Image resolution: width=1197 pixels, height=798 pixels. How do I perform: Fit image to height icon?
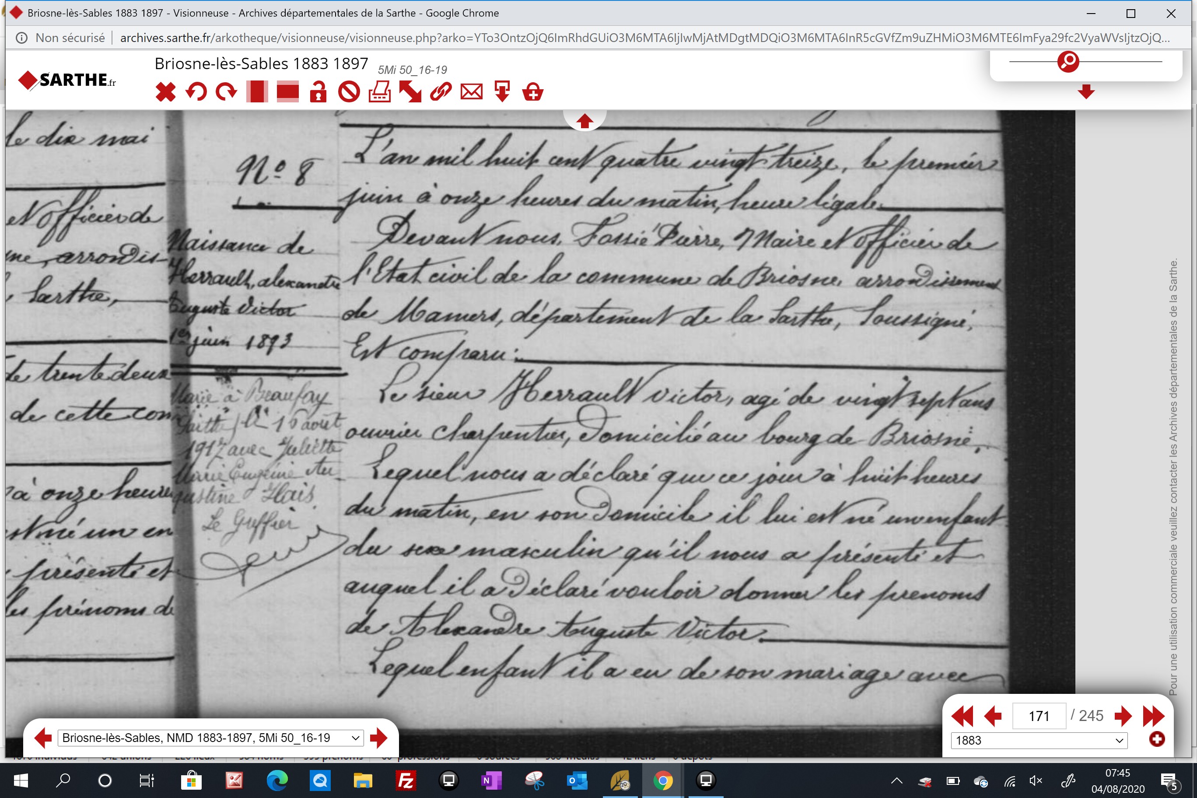(x=257, y=92)
